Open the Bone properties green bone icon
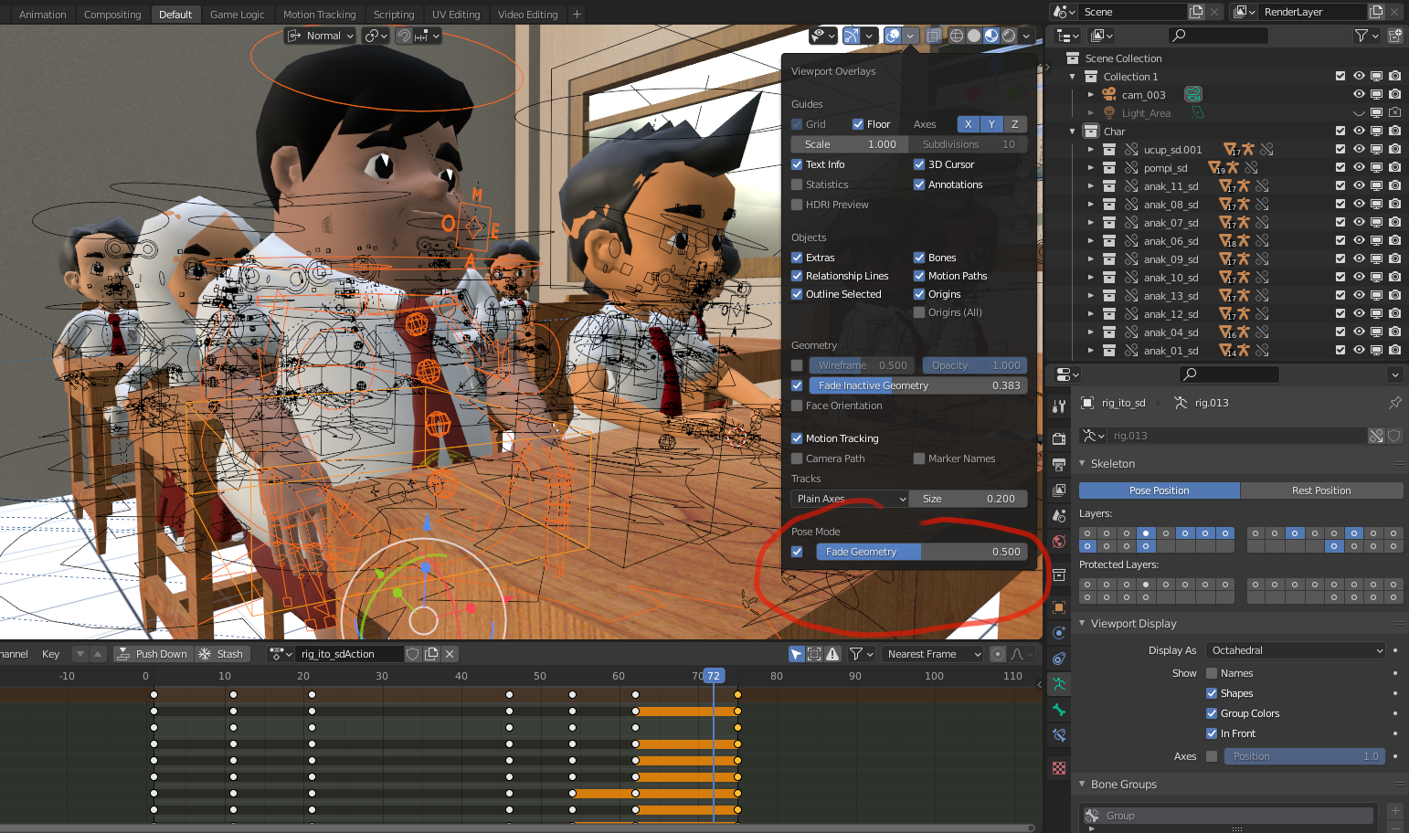The width and height of the screenshot is (1409, 833). coord(1059,710)
